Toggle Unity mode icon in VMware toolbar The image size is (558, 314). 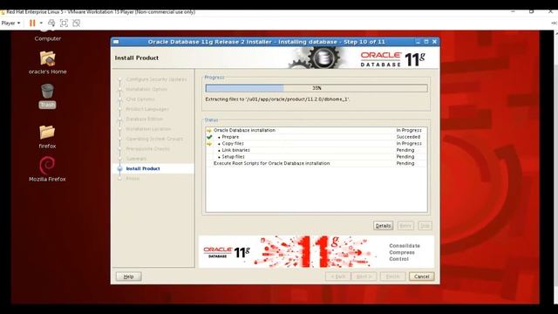tap(76, 24)
